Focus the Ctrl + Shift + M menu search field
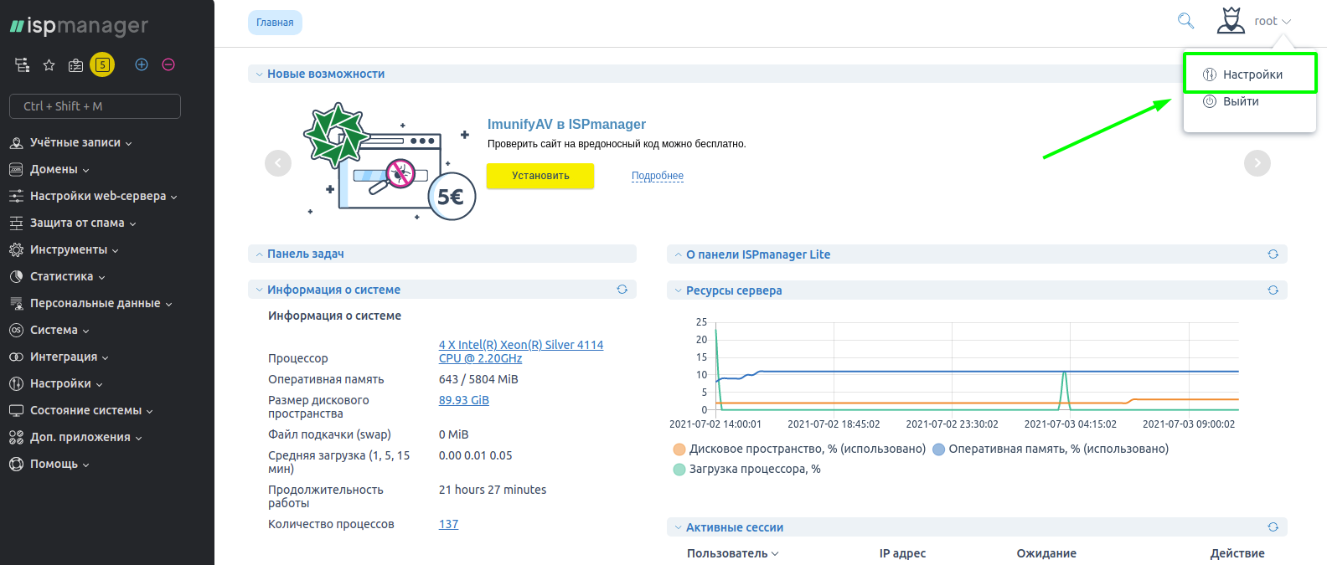 point(95,106)
